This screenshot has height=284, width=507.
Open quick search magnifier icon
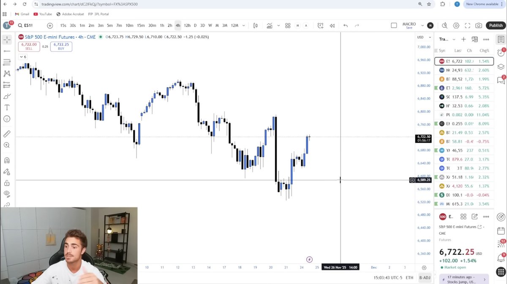[444, 25]
